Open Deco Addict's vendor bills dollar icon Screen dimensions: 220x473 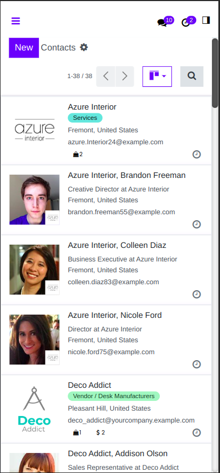click(101, 432)
